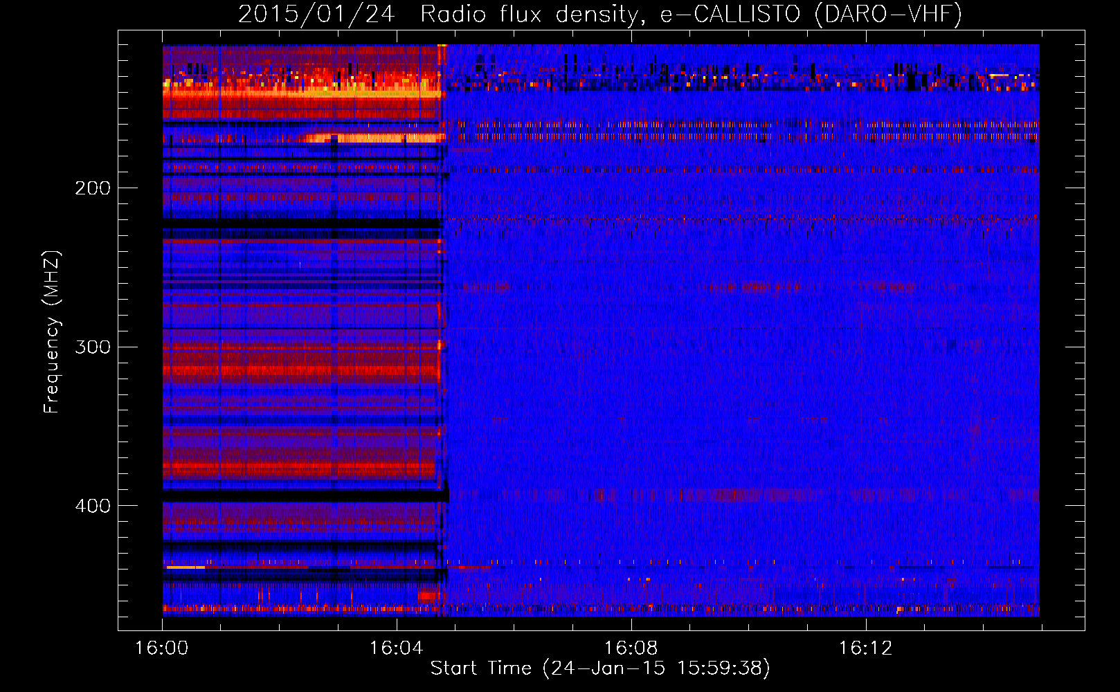
Task: Click the "16:08" time tick label
Action: pyautogui.click(x=631, y=648)
